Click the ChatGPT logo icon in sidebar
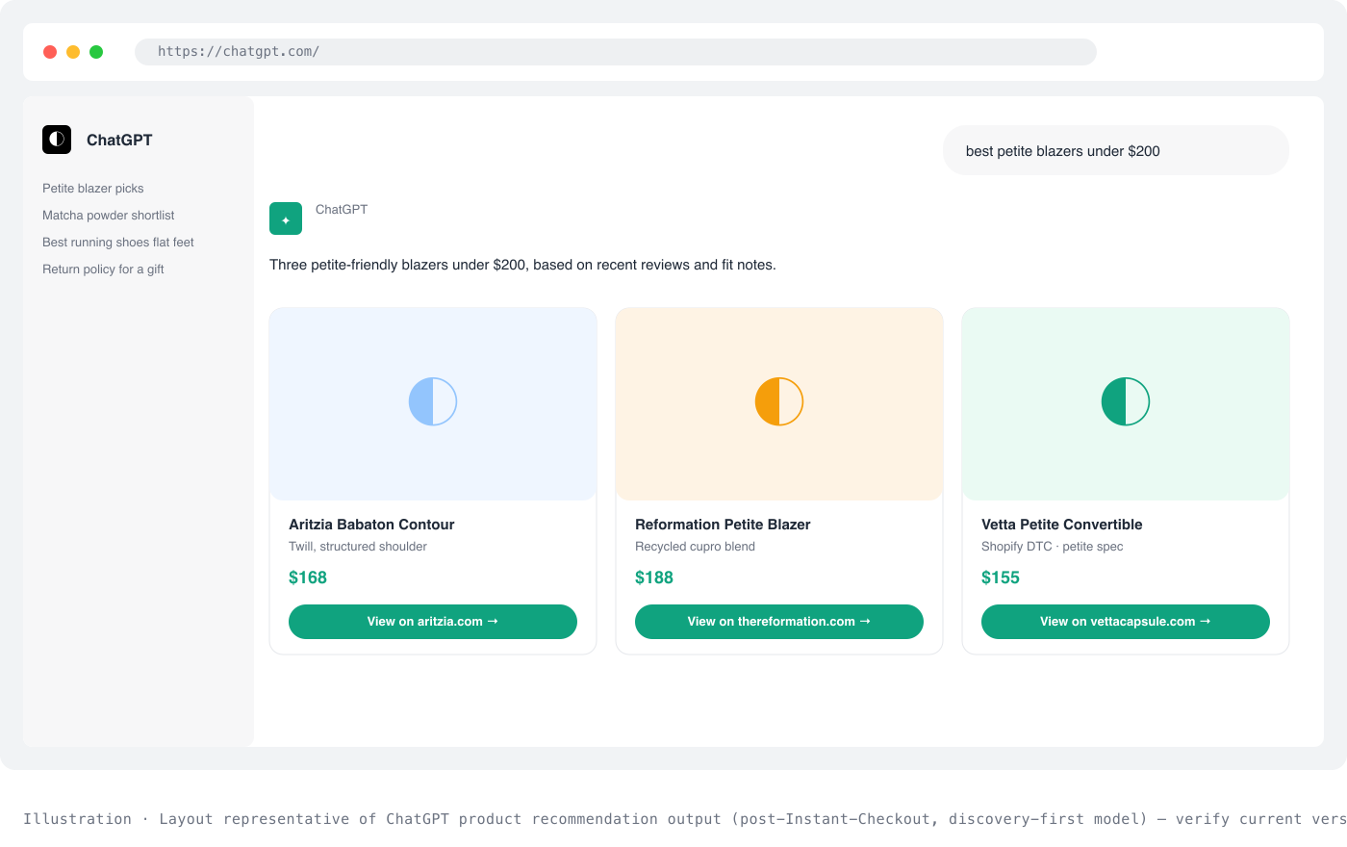The height and width of the screenshot is (847, 1347). pyautogui.click(x=57, y=140)
